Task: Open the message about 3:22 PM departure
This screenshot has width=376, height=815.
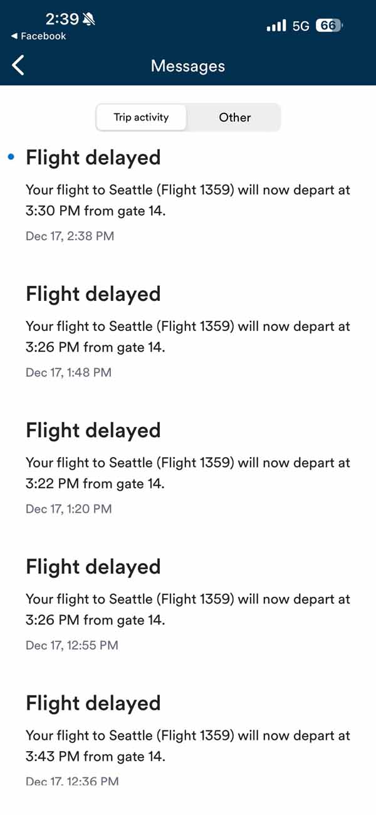Action: (x=187, y=473)
